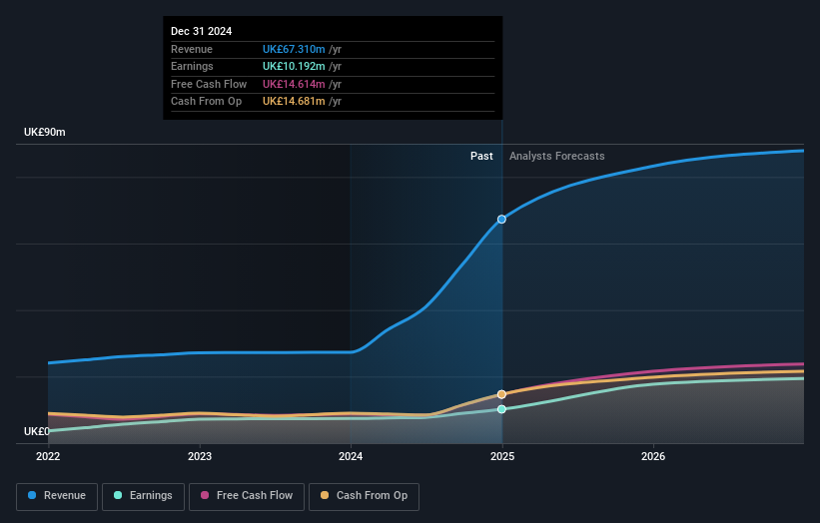Click the 2026 x-axis label
The image size is (820, 523).
(653, 457)
